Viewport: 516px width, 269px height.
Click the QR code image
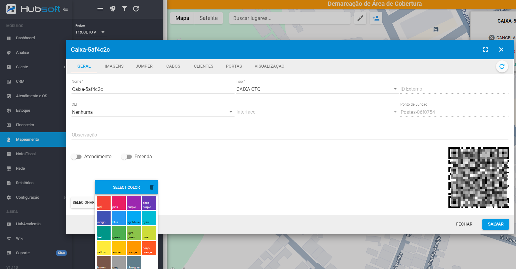click(x=479, y=178)
